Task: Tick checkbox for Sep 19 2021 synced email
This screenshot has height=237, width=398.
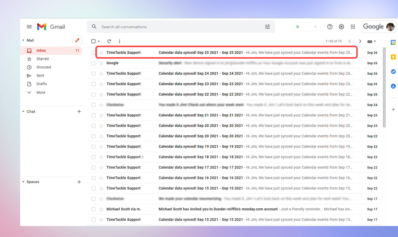Action: [93, 147]
